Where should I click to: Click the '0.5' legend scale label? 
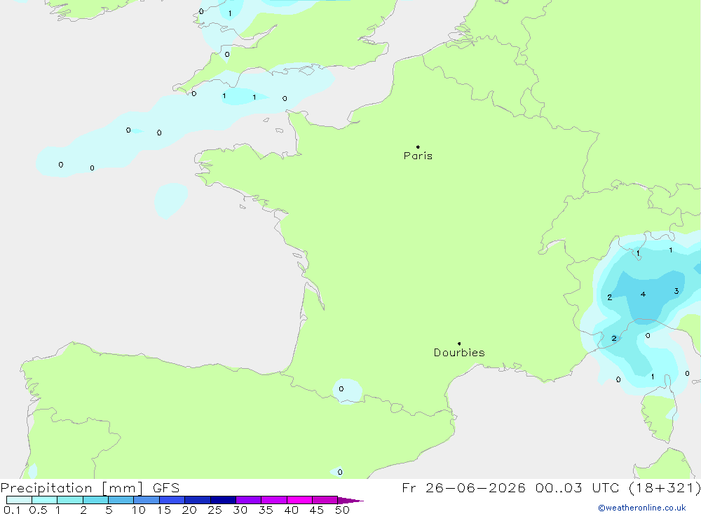point(38,510)
